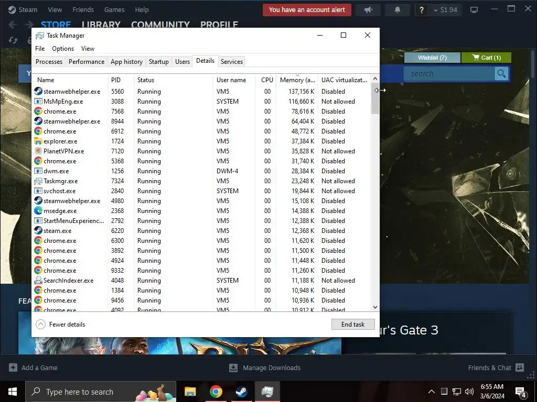Viewport: 537px width, 402px height.
Task: Open the Action Center notifications icon
Action: click(521, 392)
